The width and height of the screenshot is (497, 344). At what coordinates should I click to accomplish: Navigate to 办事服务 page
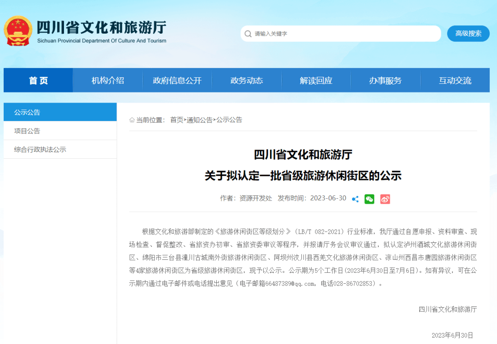386,80
